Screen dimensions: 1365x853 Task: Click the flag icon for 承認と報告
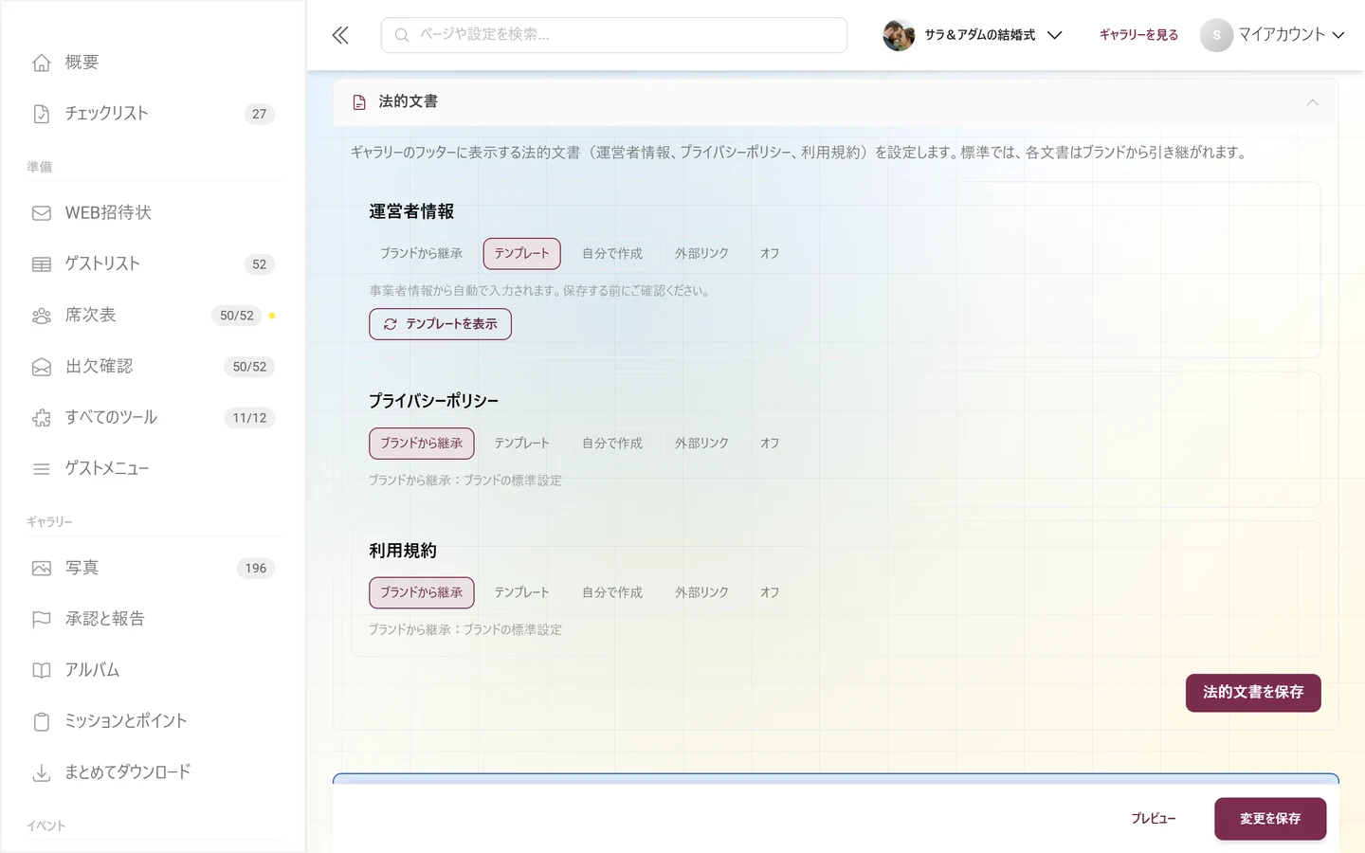click(x=42, y=620)
